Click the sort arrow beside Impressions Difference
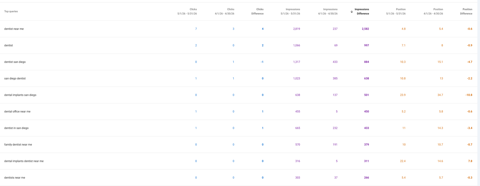The width and height of the screenshot is (480, 186). point(352,11)
